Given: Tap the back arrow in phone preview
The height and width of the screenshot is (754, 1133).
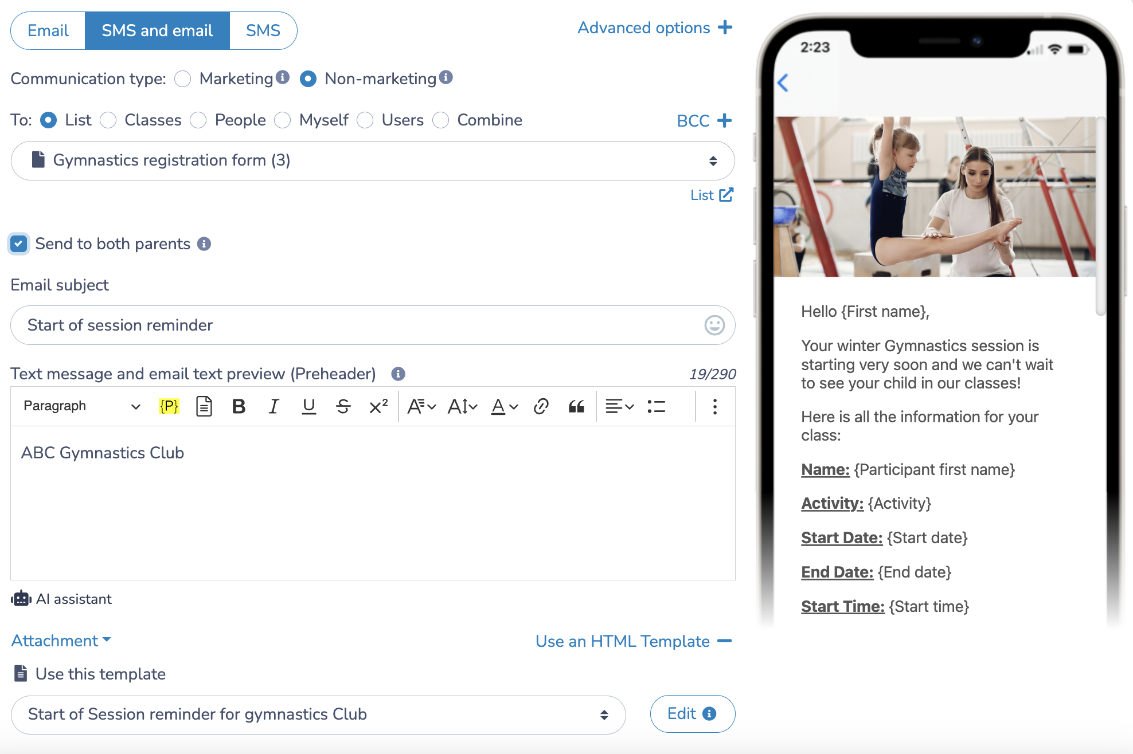Looking at the screenshot, I should (x=783, y=83).
